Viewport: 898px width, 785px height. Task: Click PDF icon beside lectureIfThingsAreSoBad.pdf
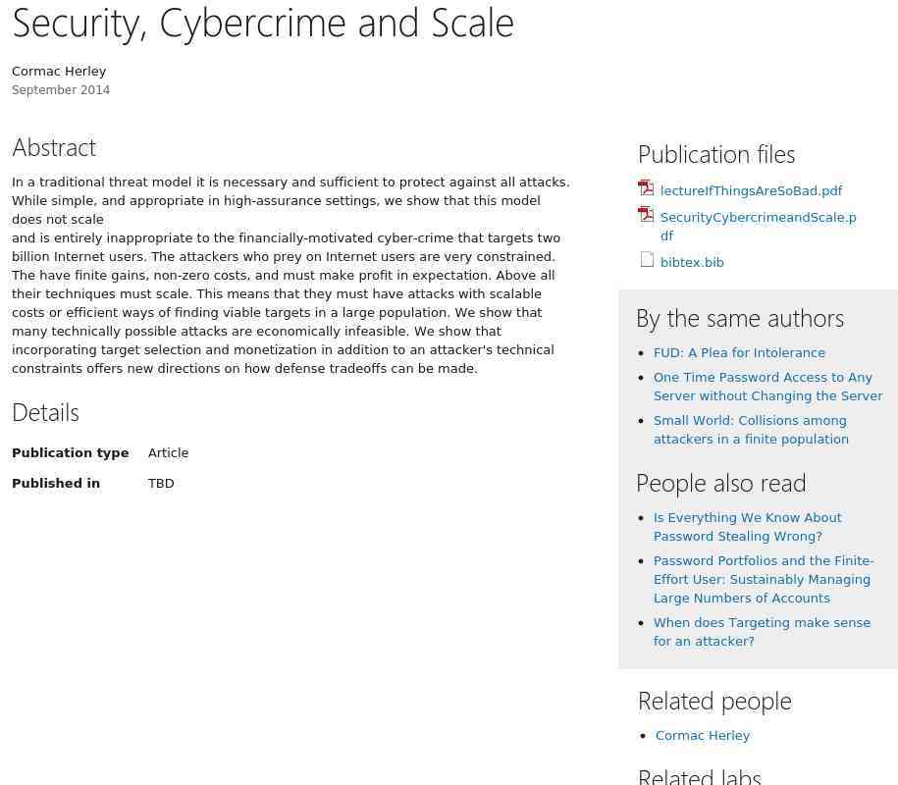(x=646, y=188)
